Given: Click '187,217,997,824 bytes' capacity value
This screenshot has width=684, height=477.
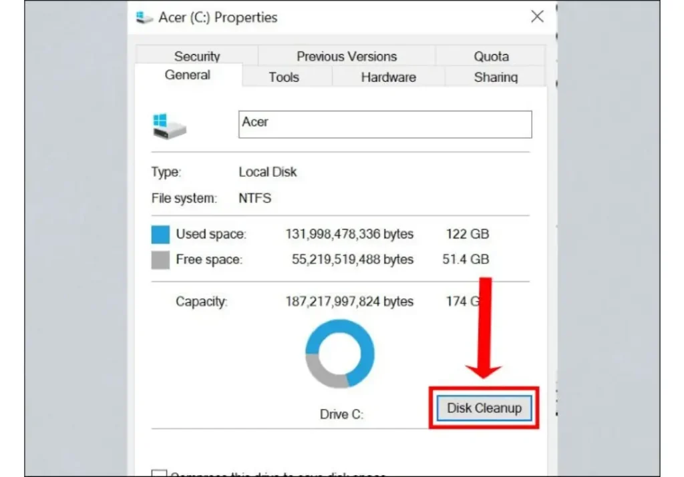Looking at the screenshot, I should tap(349, 302).
